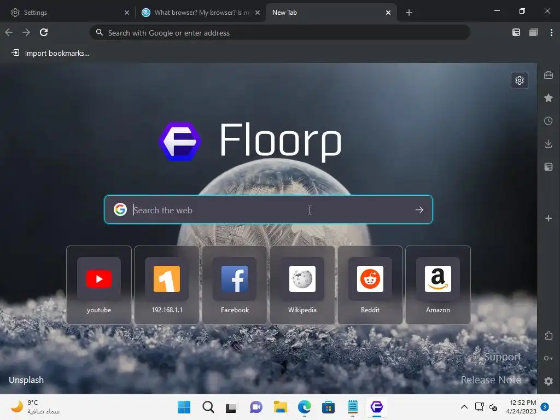Viewport: 560px width, 420px height.
Task: Open the sidebar panel layout icon
Action: tap(549, 167)
